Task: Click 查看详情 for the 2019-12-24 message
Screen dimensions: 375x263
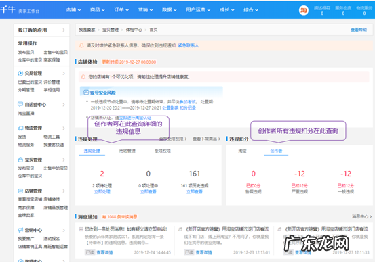Action: coord(104,252)
